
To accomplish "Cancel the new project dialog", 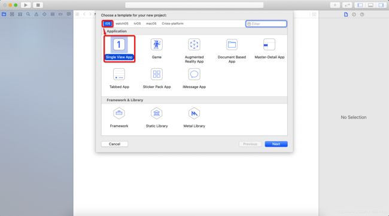I will [115, 144].
